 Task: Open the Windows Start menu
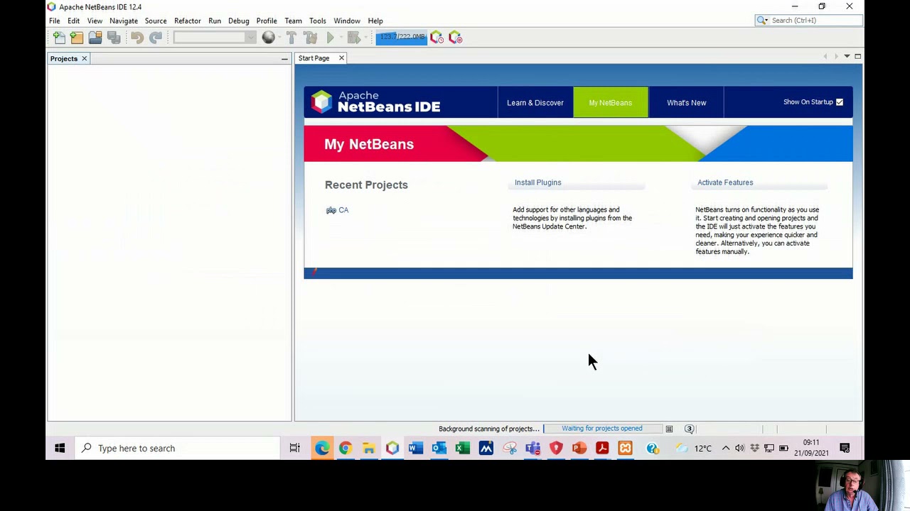(x=60, y=448)
